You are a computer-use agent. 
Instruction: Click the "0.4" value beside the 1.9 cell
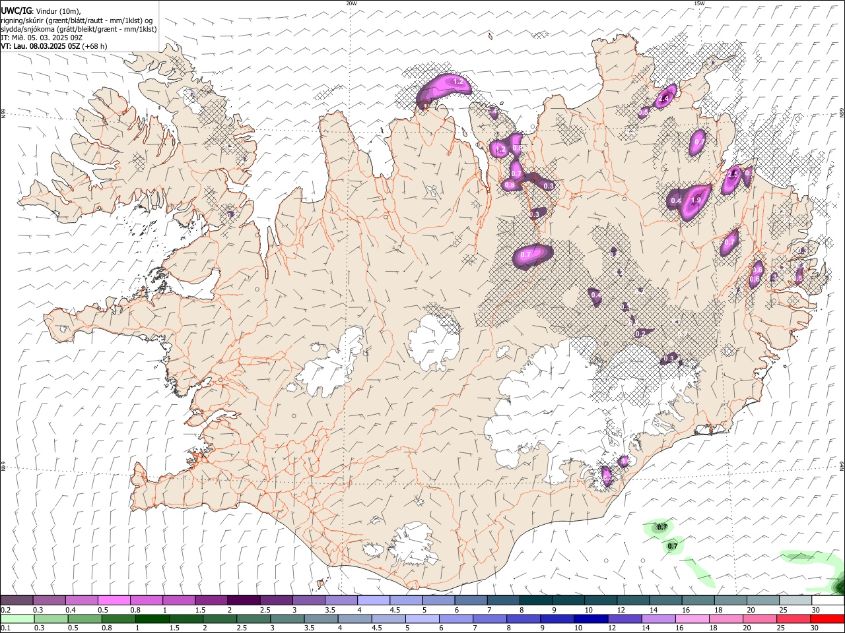pos(676,200)
